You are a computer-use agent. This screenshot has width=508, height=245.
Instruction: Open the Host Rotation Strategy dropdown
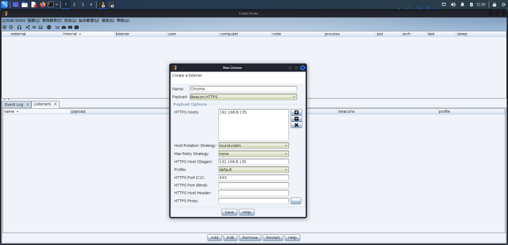coord(254,146)
